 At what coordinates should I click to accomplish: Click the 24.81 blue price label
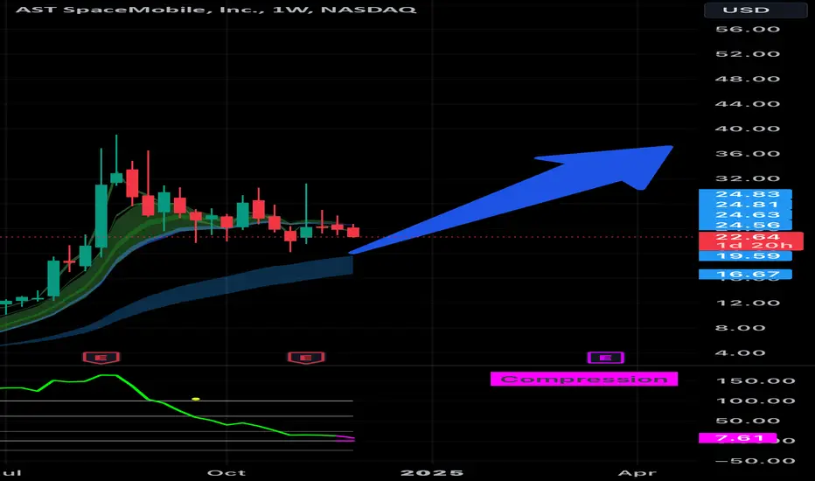click(745, 205)
